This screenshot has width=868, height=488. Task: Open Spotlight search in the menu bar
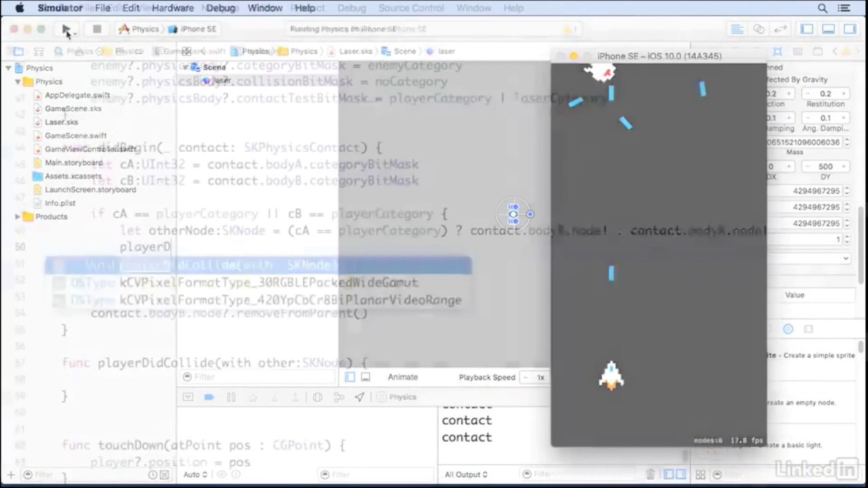click(x=823, y=8)
